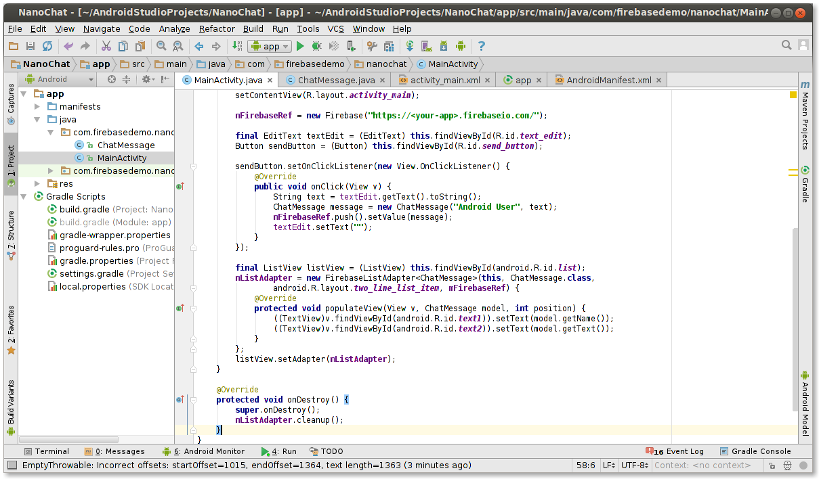Screen dimensions: 819x479
Task: Select ChatMessage class in project tree
Action: (125, 145)
